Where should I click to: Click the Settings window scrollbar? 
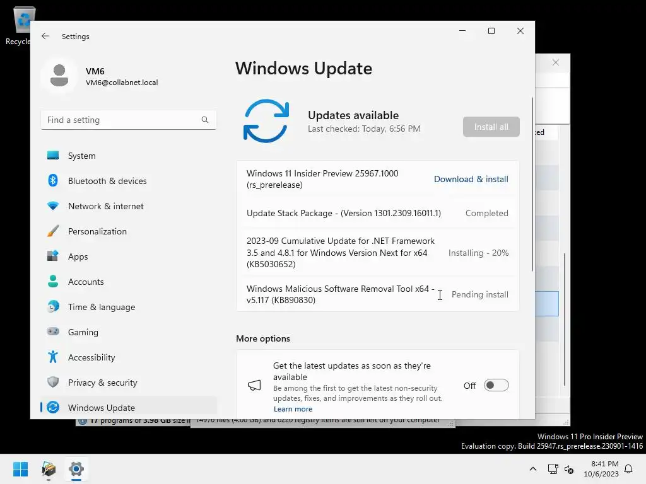click(x=532, y=184)
